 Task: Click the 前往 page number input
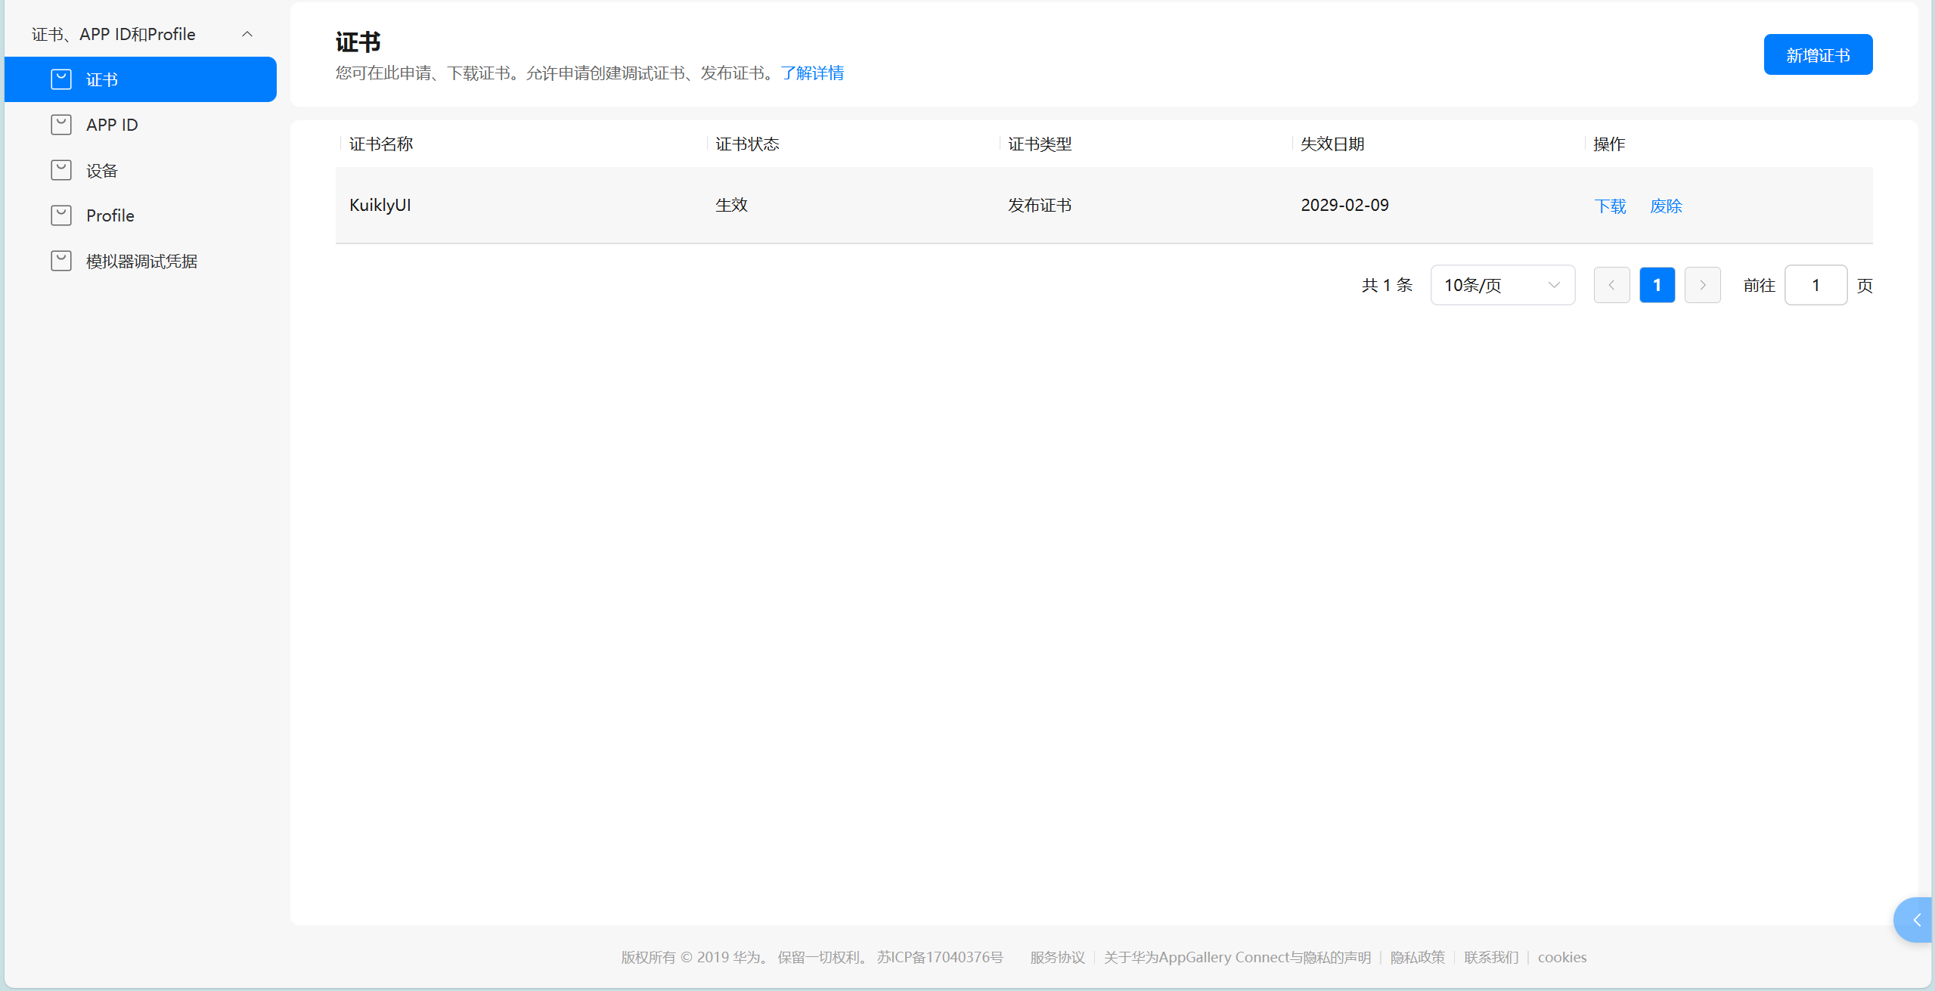click(x=1815, y=285)
